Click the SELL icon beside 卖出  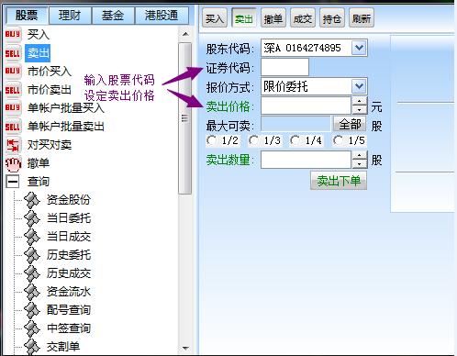[13, 53]
